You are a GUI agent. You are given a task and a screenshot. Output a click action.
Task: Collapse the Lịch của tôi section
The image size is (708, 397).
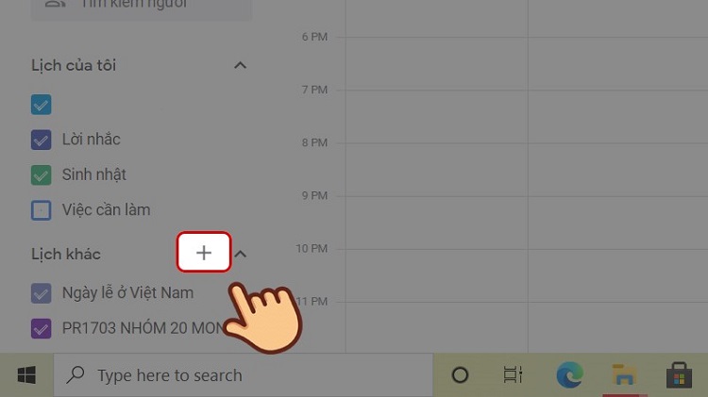240,65
